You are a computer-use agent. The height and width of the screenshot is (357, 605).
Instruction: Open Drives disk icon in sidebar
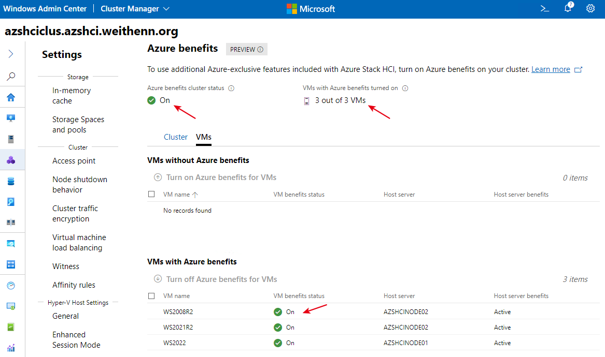tap(11, 202)
